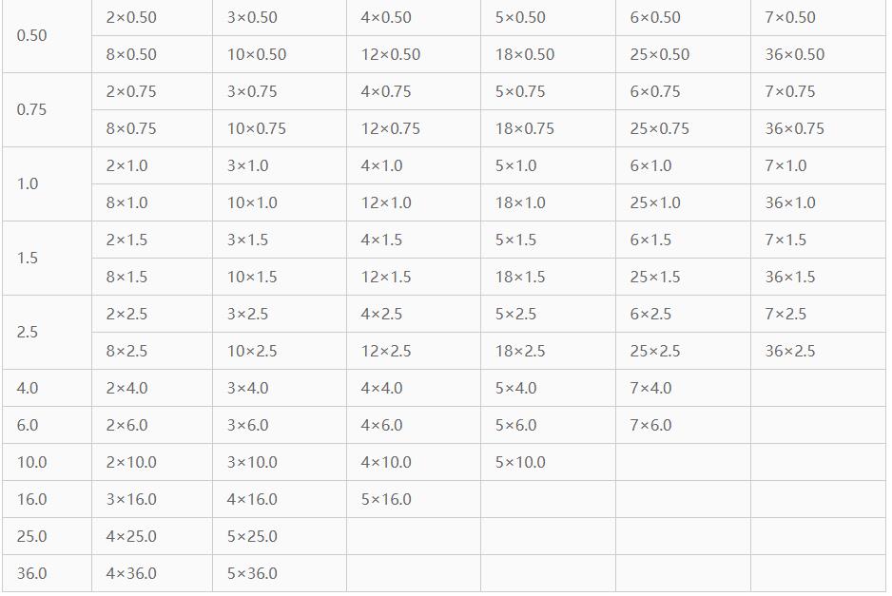This screenshot has height=596, width=892.
Task: Click the 2×1.0 cell
Action: tap(126, 165)
